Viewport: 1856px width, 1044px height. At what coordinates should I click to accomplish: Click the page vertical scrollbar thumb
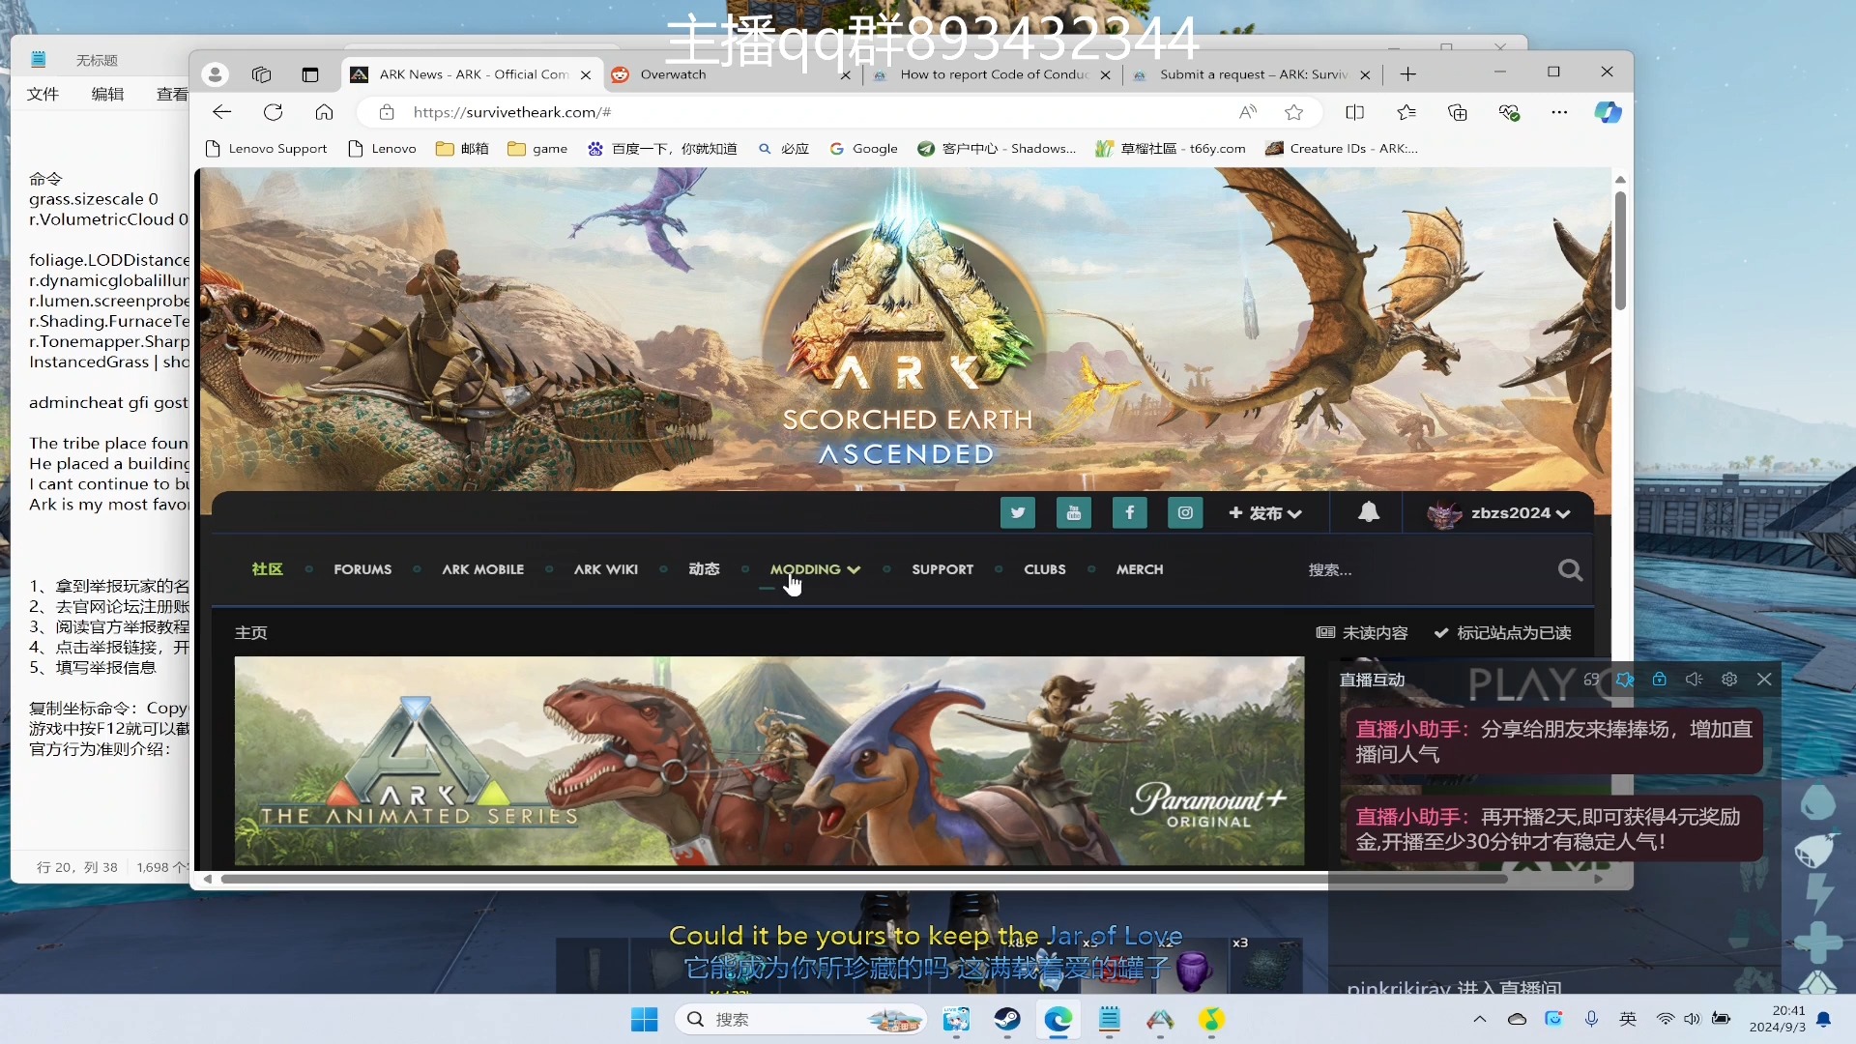point(1620,251)
